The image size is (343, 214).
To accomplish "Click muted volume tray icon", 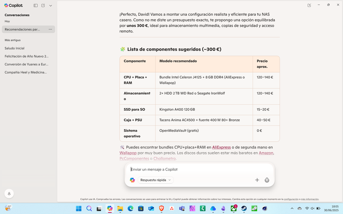I will pos(313,209).
